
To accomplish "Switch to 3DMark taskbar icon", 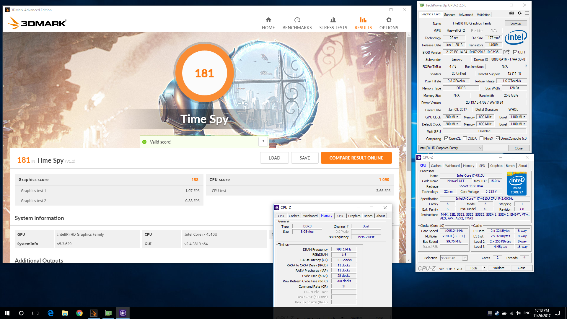I will [94, 313].
